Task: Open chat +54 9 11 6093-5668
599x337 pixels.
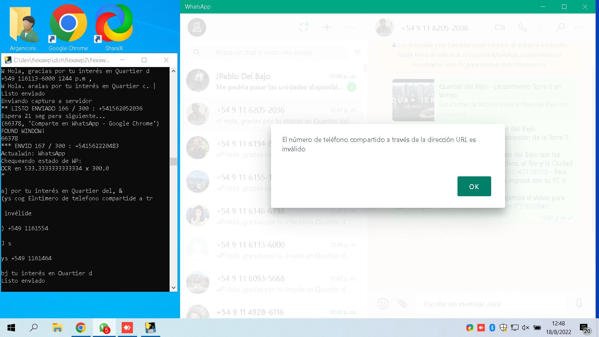Action: click(272, 283)
